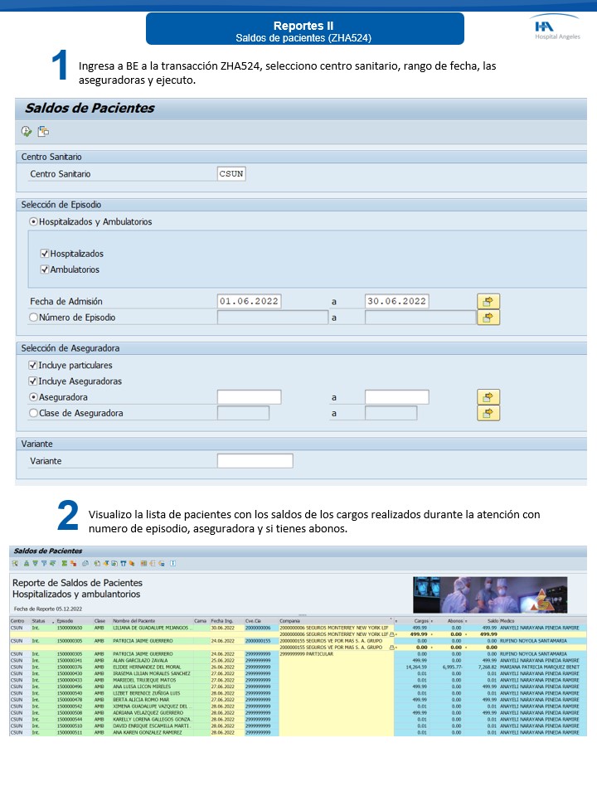Click the Nombre del Paciente column header
This screenshot has height=796, width=597.
136,620
